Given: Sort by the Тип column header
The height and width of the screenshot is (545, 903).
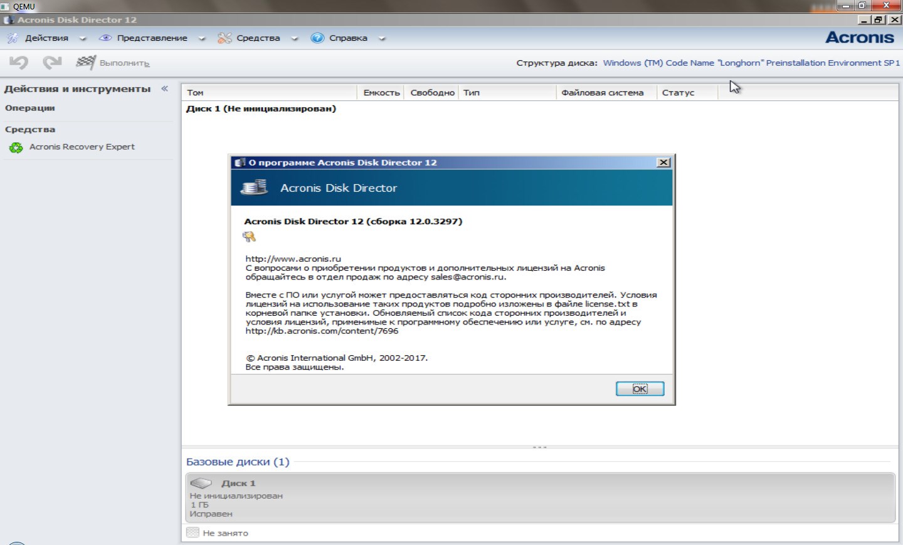Looking at the screenshot, I should tap(507, 92).
